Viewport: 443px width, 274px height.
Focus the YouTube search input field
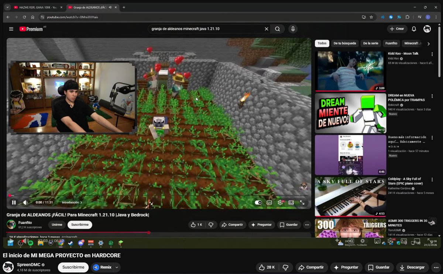[x=205, y=29]
